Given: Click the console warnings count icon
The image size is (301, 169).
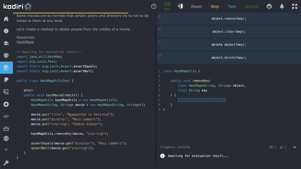Looking at the screenshot, I should coord(283,147).
